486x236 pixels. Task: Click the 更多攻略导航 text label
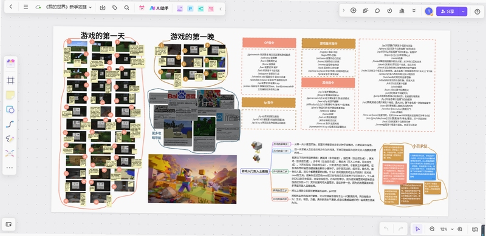tap(157, 135)
